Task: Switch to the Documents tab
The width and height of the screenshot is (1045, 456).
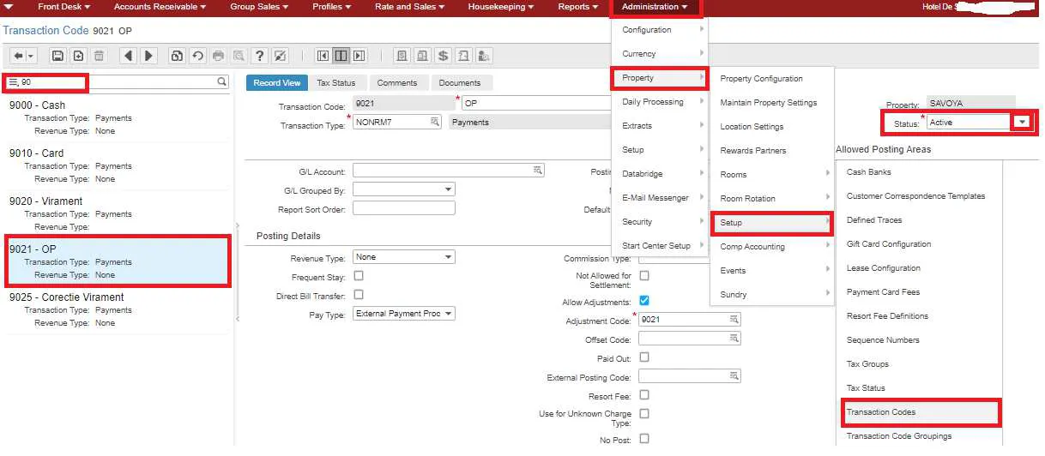Action: click(x=460, y=83)
